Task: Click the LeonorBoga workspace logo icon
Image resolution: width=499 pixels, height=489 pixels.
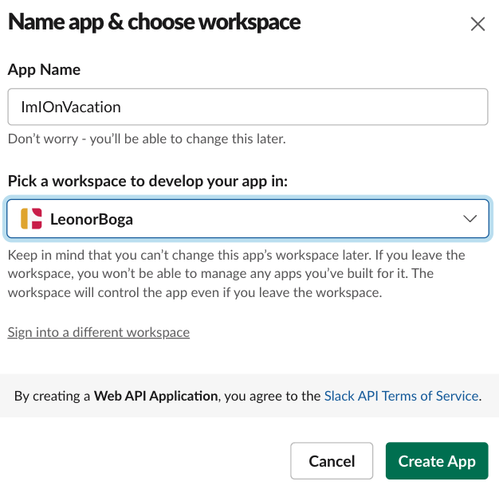Action: coord(31,219)
